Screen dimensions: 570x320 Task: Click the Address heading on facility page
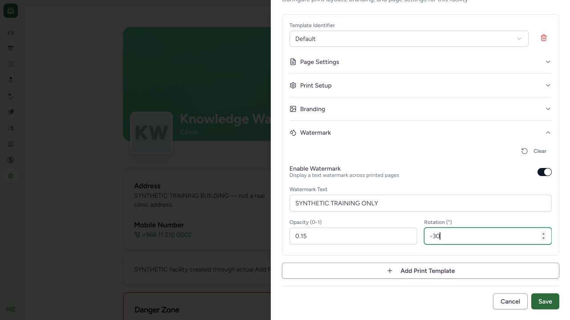[x=147, y=186]
